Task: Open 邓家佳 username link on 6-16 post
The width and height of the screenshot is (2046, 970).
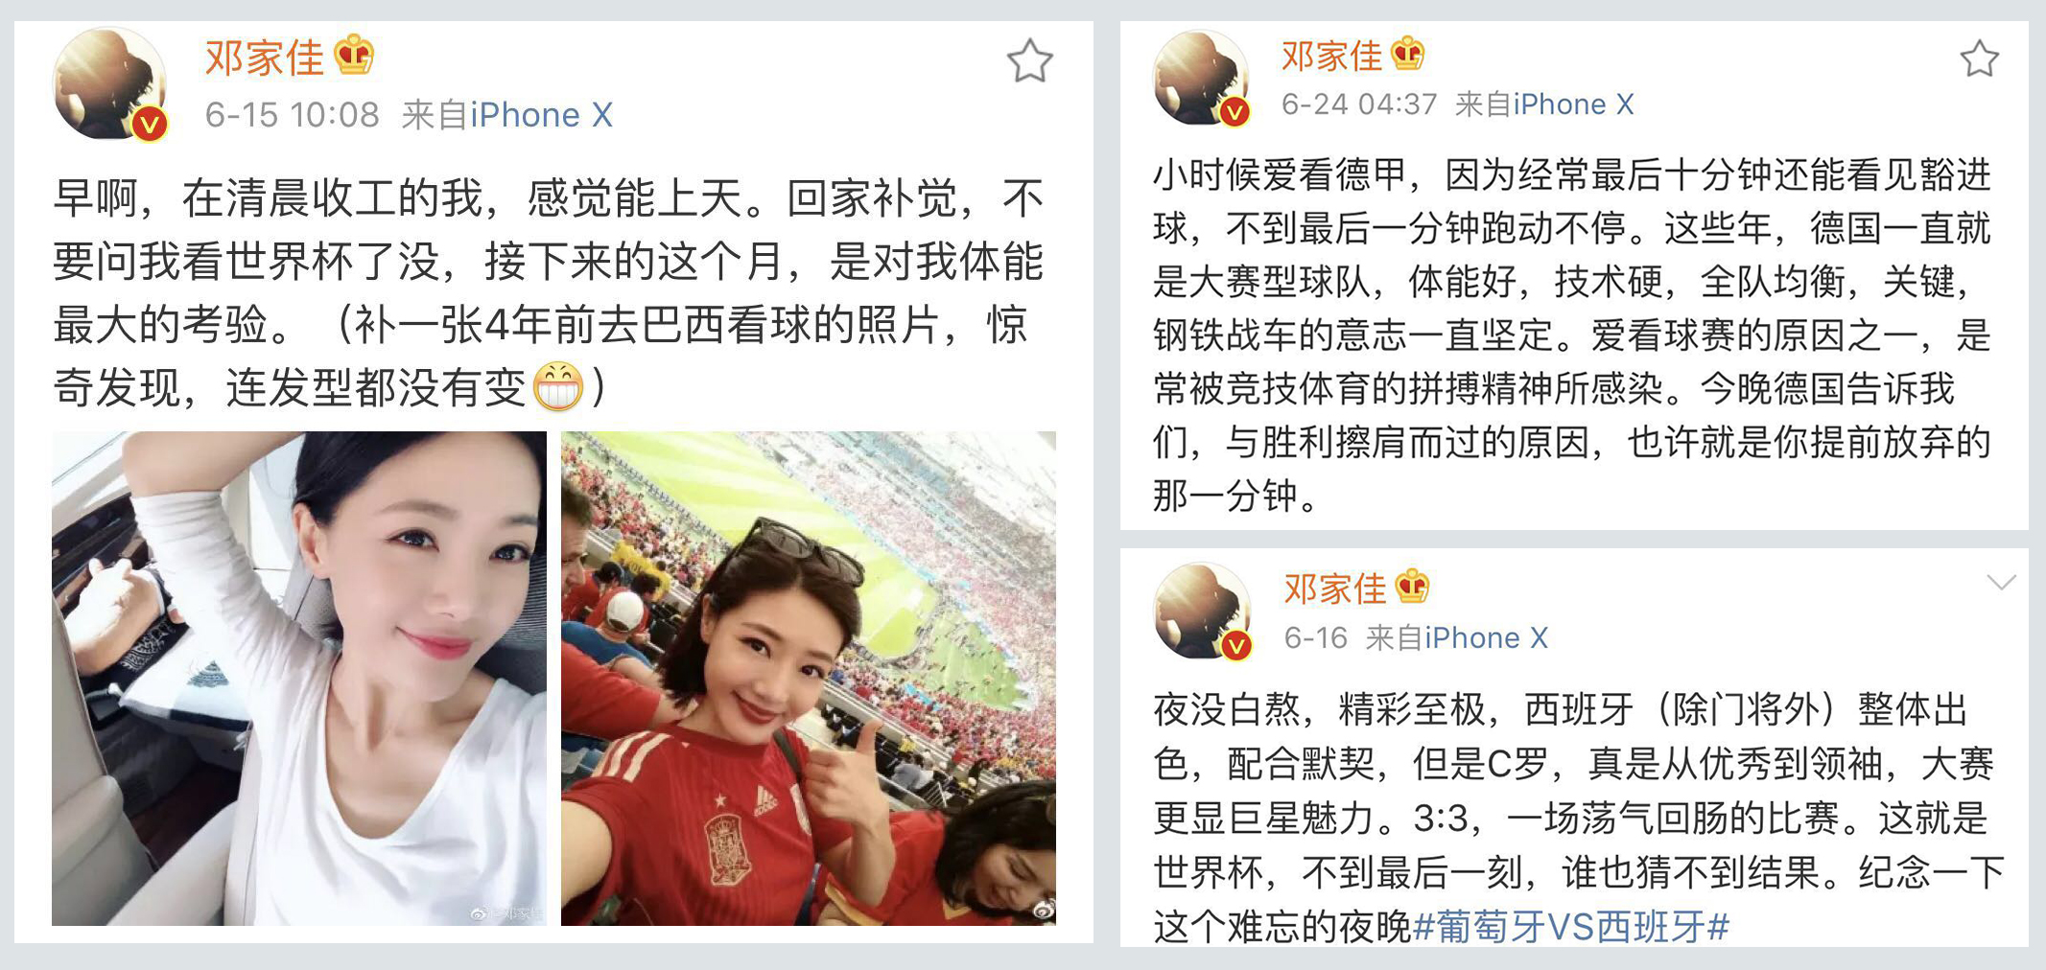Action: coord(1335,589)
